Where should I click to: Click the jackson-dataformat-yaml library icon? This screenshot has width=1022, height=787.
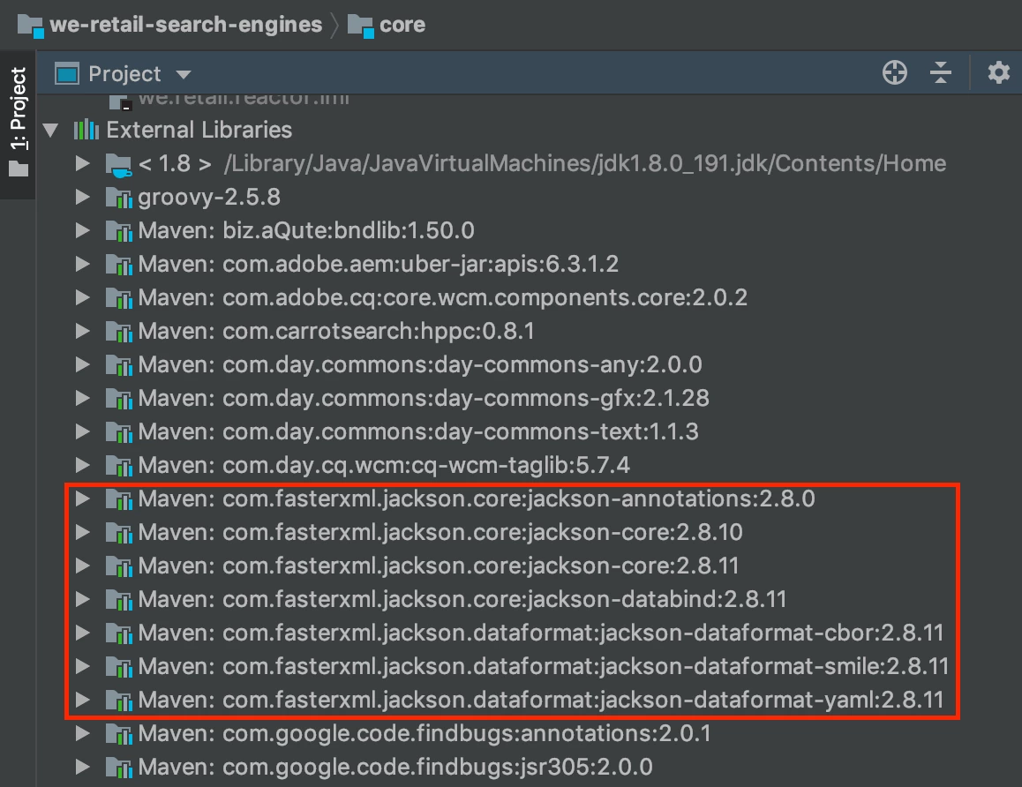coord(118,701)
